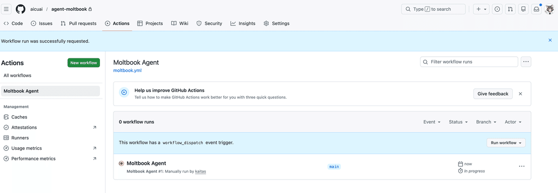Switch to the Pull requests tab
The image size is (558, 193).
79,24
